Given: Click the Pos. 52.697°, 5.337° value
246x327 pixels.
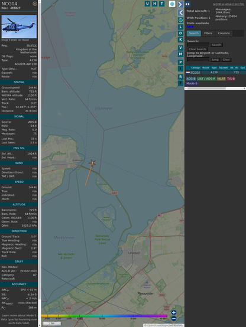Looking at the screenshot, I should tap(26, 107).
